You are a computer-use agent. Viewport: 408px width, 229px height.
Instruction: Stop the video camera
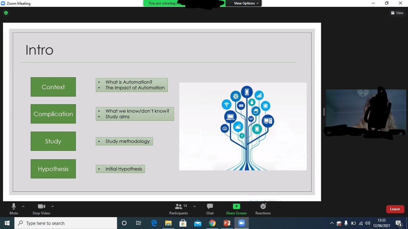(41, 209)
